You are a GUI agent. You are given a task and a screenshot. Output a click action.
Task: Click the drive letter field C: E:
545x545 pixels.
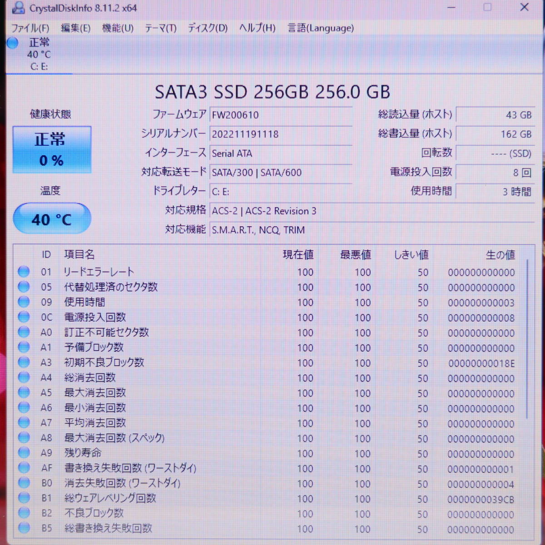coord(281,192)
